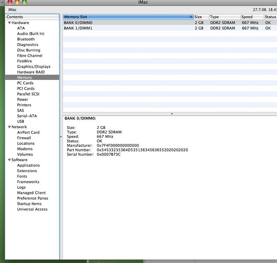Open Startup Items entry
The image size is (277, 263).
29,204
